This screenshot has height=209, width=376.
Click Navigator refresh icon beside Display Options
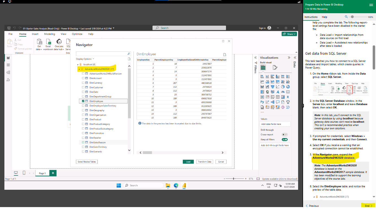pyautogui.click(x=129, y=59)
